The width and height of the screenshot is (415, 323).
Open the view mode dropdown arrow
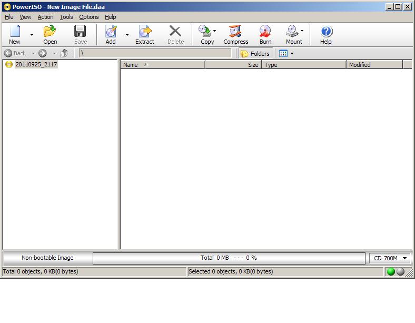(292, 53)
